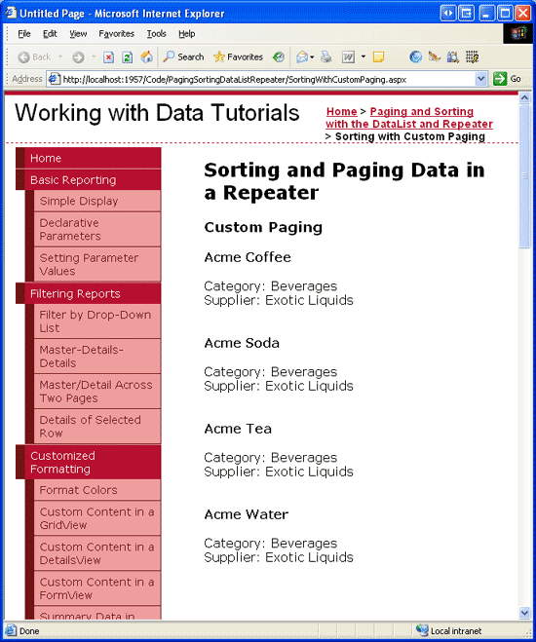Image resolution: width=536 pixels, height=642 pixels.
Task: Expand the Back button history dropdown
Action: point(60,57)
